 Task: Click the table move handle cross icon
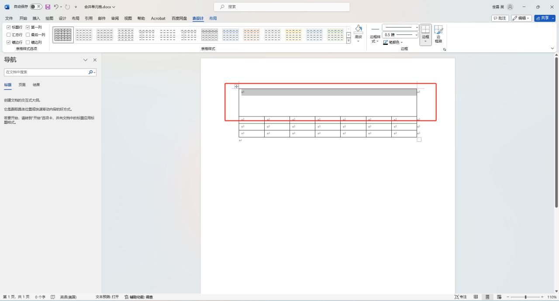tap(236, 86)
